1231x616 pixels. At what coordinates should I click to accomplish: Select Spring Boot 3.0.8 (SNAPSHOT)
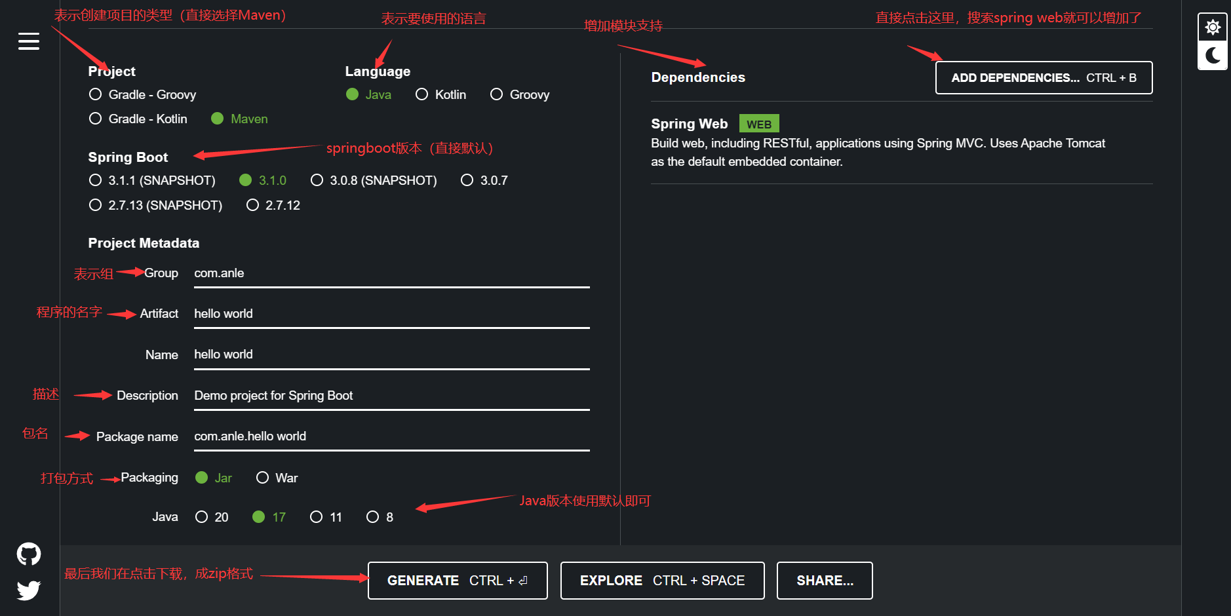point(374,180)
